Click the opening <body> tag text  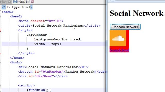point(16,62)
